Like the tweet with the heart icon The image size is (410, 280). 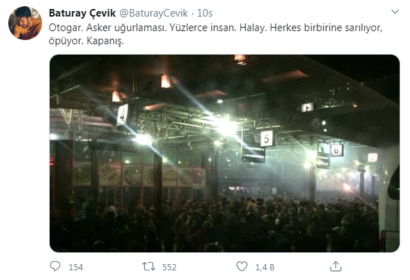242,266
